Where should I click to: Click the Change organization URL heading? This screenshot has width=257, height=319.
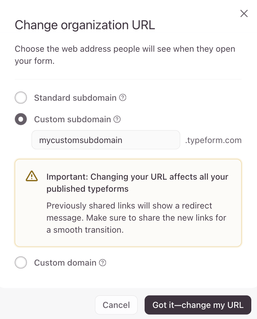(85, 25)
